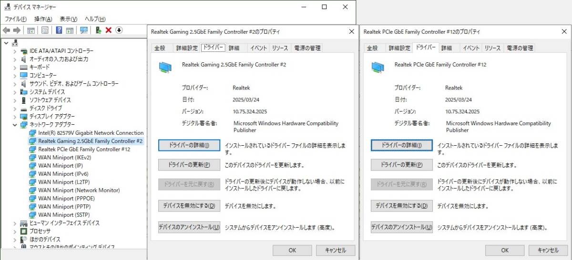Image resolution: width=572 pixels, height=260 pixels.
Task: Click the update driver toolbar icon
Action: (x=98, y=30)
